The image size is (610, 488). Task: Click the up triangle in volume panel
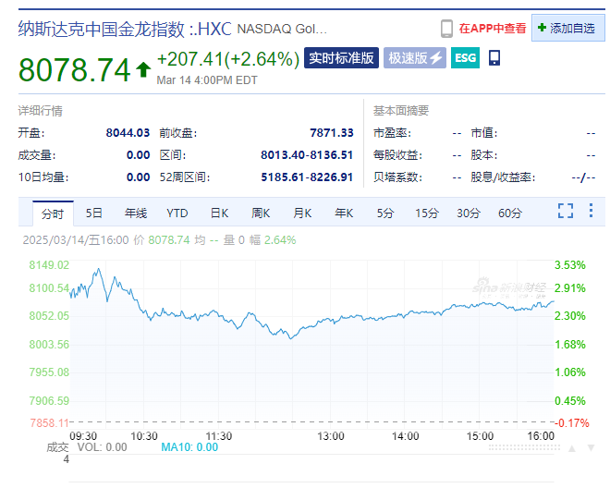point(572,448)
